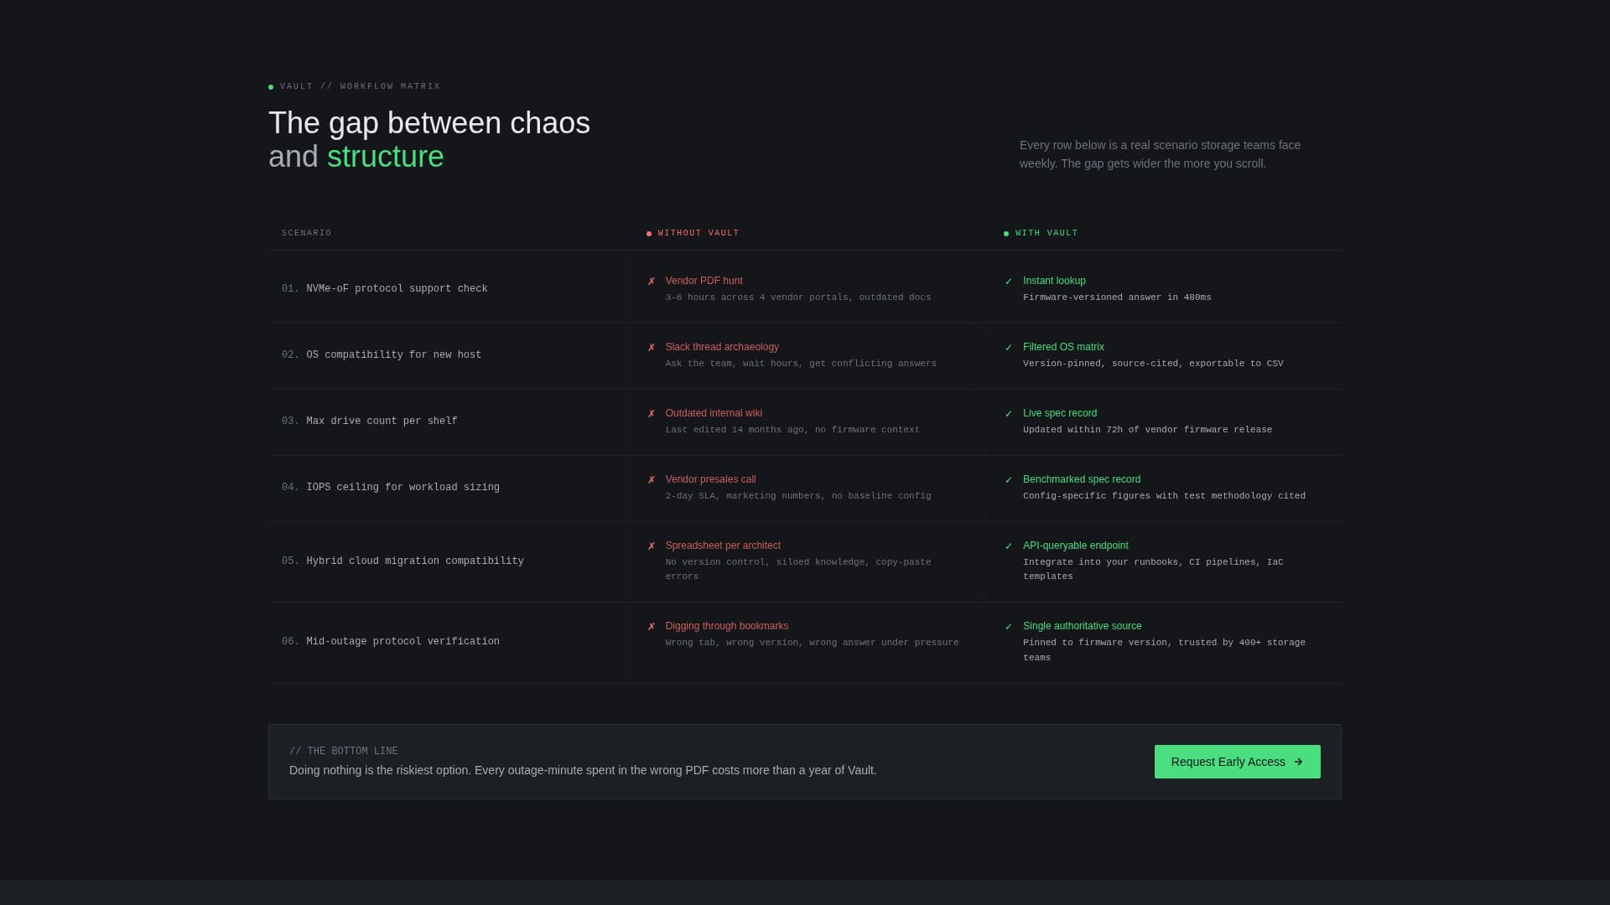
Task: Click the X icon beside Digging through bookmarks
Action: coord(652,626)
